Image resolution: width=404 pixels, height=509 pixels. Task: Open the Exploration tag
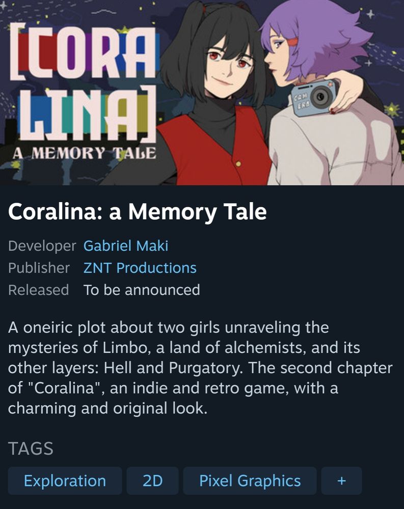point(65,480)
